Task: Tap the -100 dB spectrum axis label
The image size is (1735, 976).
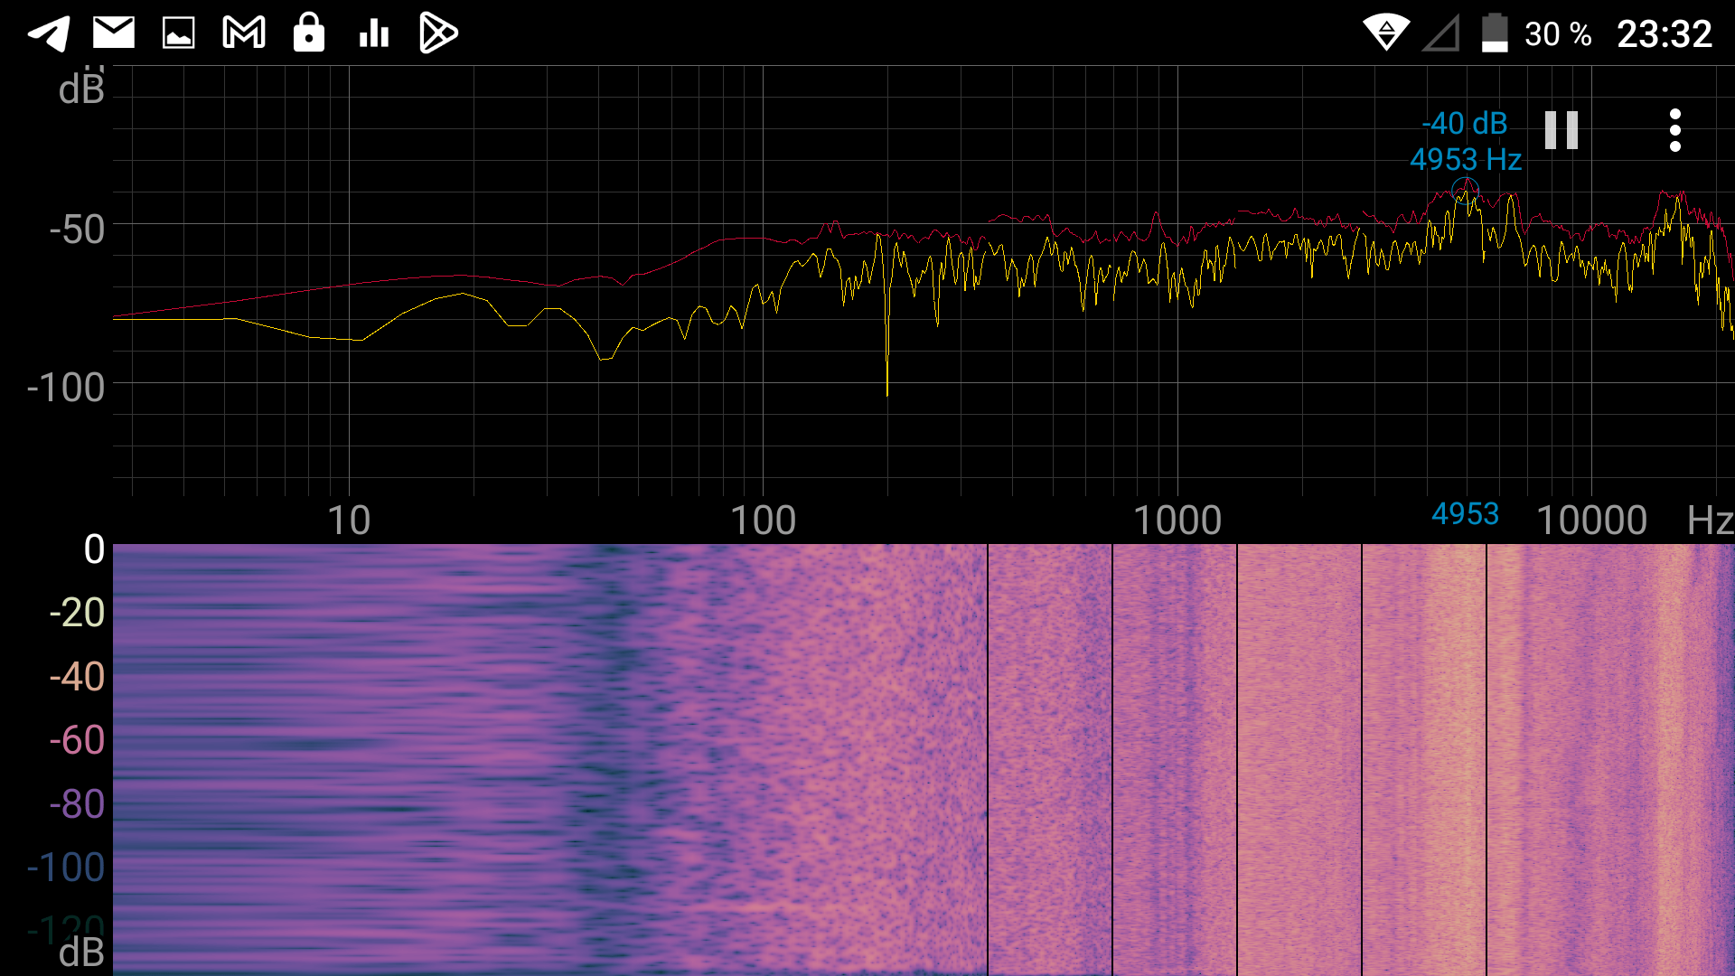Action: click(x=66, y=388)
